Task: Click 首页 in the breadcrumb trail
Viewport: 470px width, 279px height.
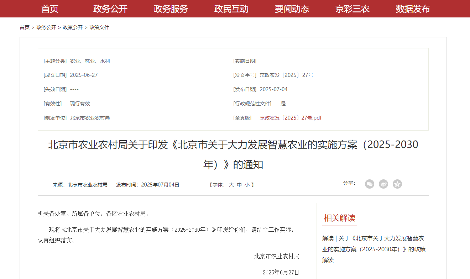Action: pyautogui.click(x=25, y=27)
